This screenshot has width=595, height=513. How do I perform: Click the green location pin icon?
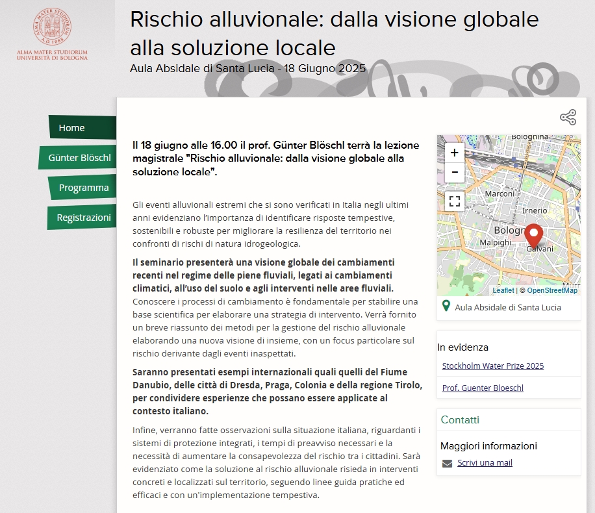tap(446, 306)
